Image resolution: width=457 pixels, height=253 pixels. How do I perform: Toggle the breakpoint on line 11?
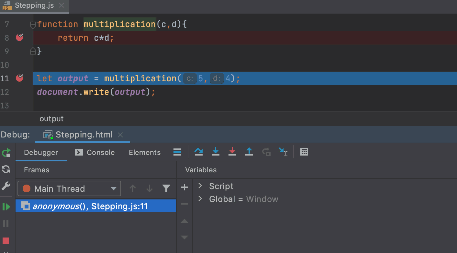(x=19, y=78)
